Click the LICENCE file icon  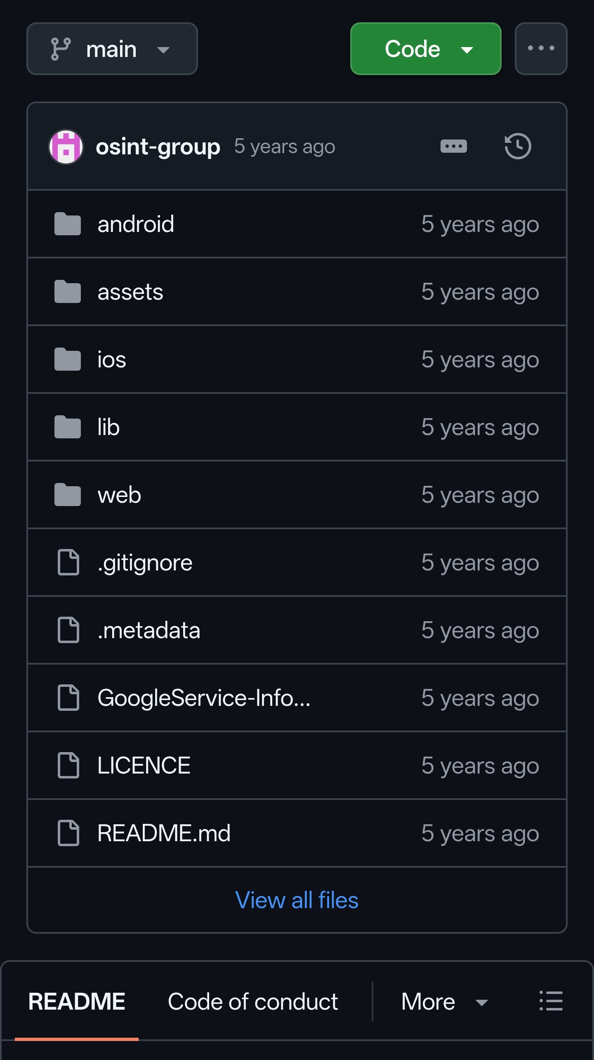[68, 765]
